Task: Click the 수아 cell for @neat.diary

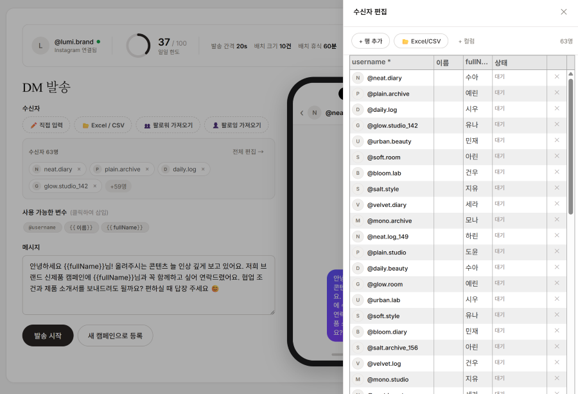Action: 478,78
